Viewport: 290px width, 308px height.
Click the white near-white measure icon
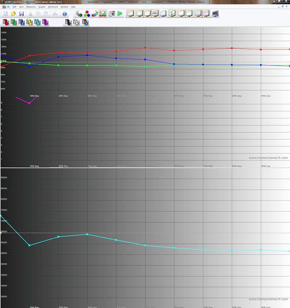pyautogui.click(x=76, y=22)
